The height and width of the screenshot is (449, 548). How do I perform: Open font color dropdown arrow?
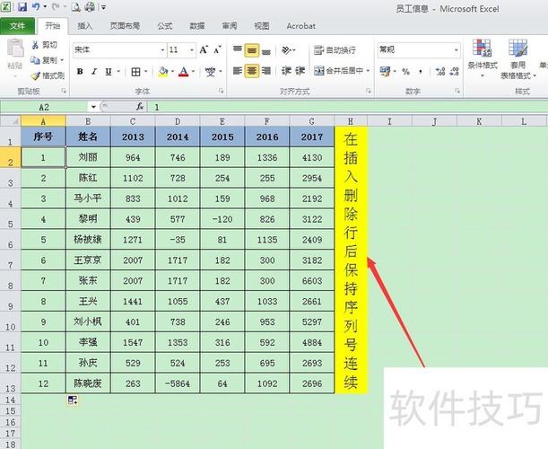click(x=193, y=72)
